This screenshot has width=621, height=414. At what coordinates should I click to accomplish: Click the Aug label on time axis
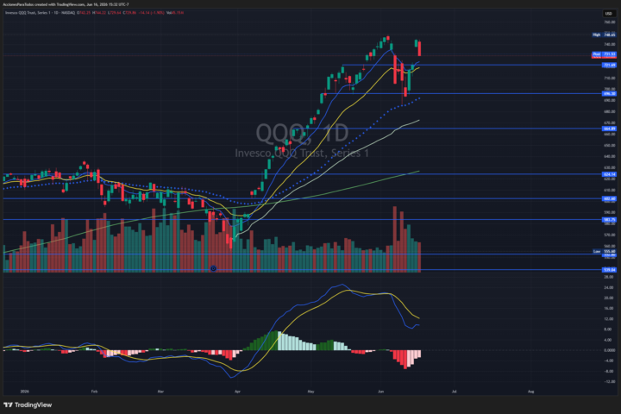pyautogui.click(x=530, y=392)
